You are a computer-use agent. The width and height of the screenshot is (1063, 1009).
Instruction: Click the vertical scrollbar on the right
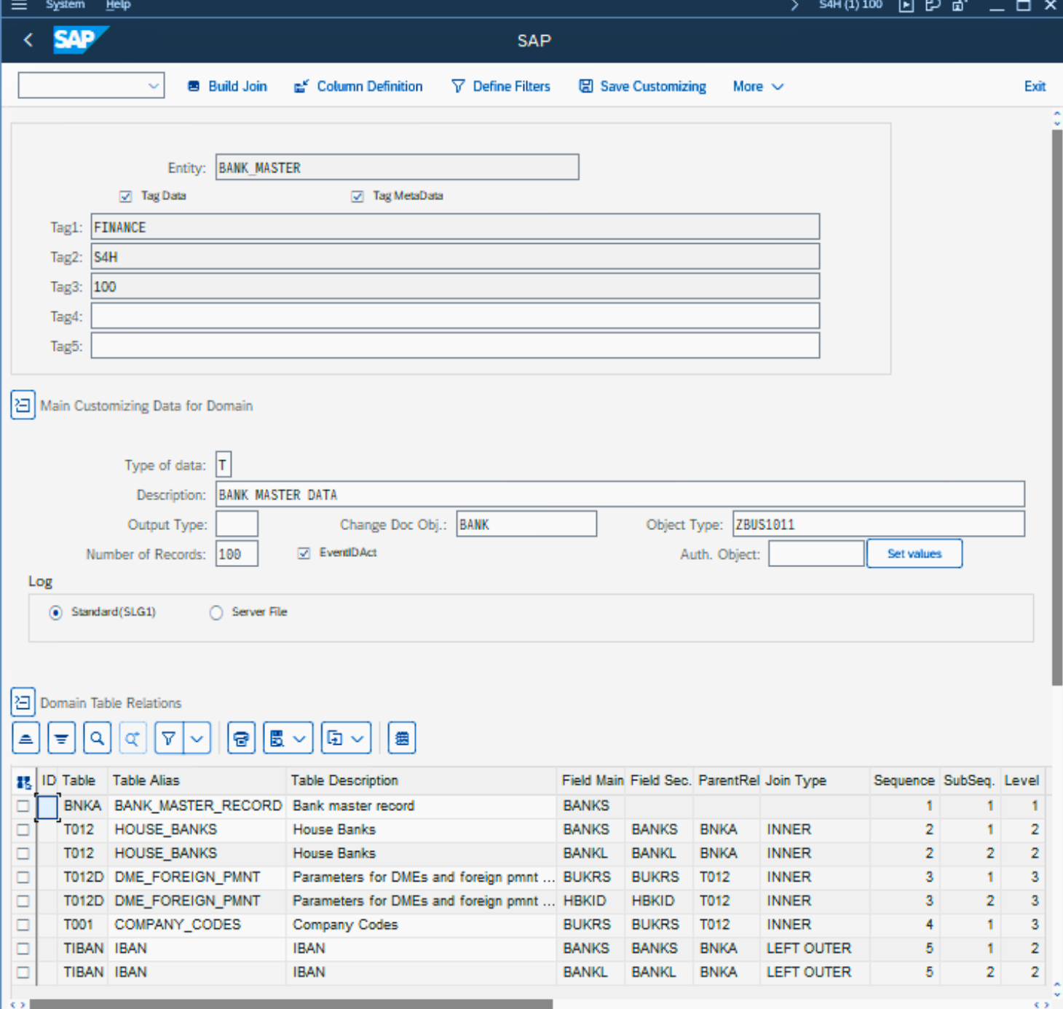[1056, 408]
